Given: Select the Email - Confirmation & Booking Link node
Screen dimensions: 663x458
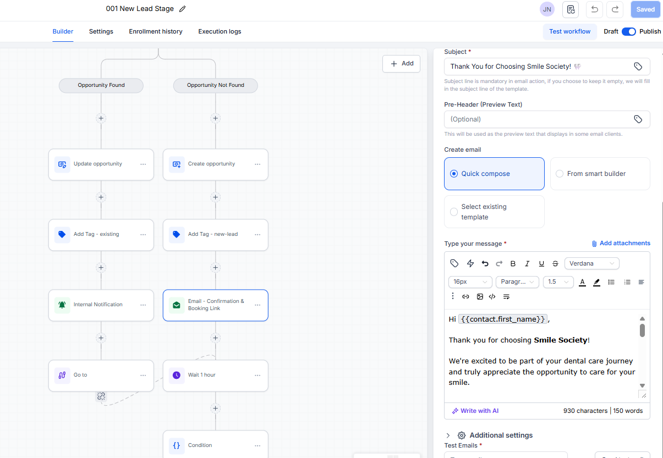Looking at the screenshot, I should [x=216, y=305].
